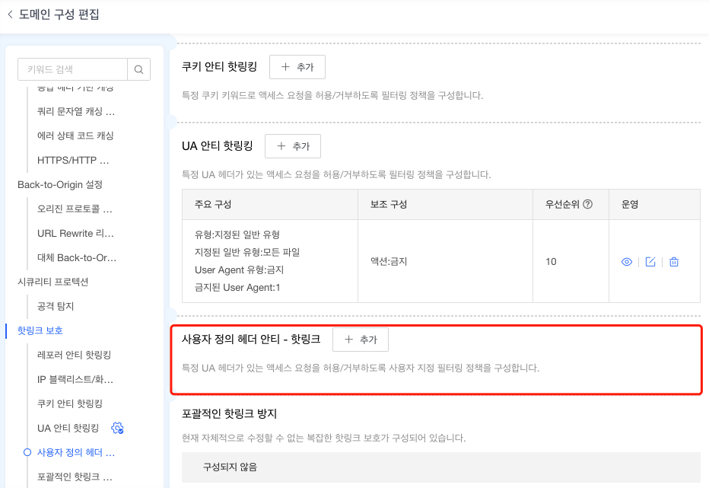709x488 pixels.
Task: Add a UA 안티 핫링킹 rule
Action: click(293, 146)
